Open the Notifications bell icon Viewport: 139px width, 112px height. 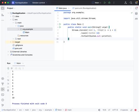click(x=136, y=8)
